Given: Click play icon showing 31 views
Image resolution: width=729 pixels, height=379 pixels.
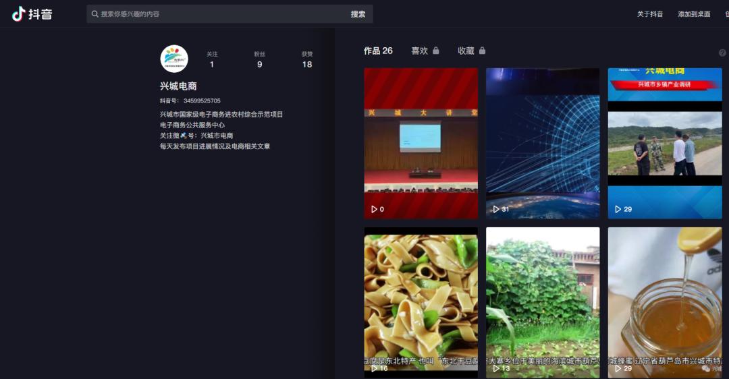Looking at the screenshot, I should (495, 210).
